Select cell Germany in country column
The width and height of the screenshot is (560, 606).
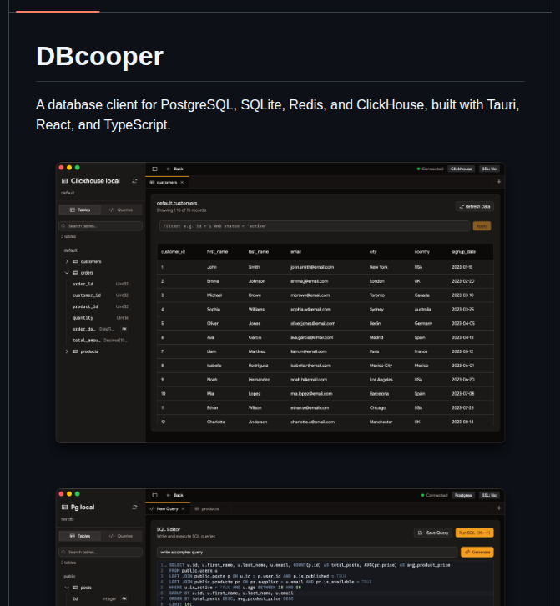pyautogui.click(x=423, y=324)
